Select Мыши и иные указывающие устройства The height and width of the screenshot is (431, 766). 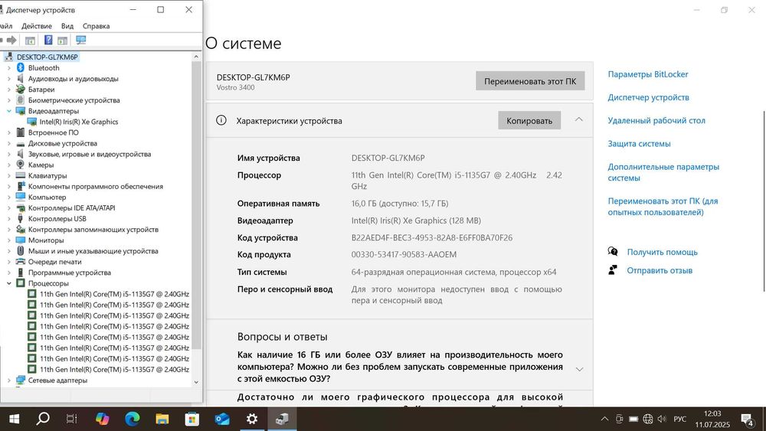(93, 250)
